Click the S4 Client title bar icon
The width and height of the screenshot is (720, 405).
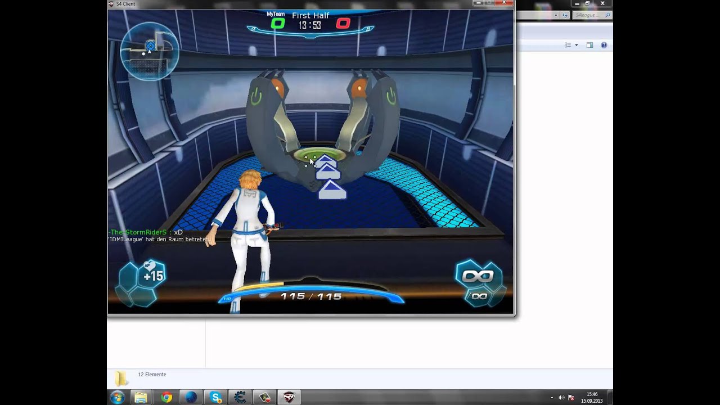[111, 4]
